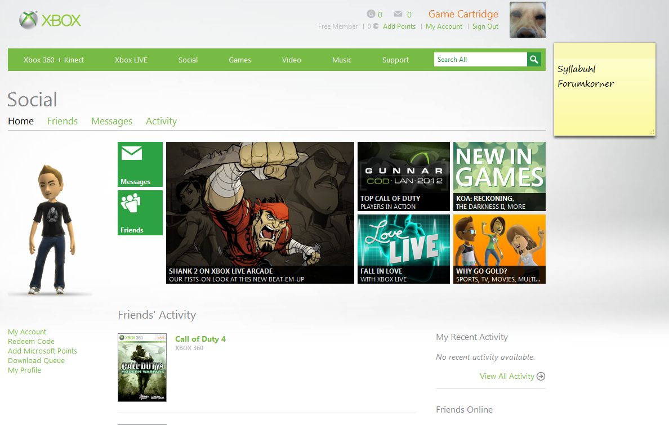This screenshot has width=669, height=425.
Task: Open the Video menu
Action: (x=291, y=60)
